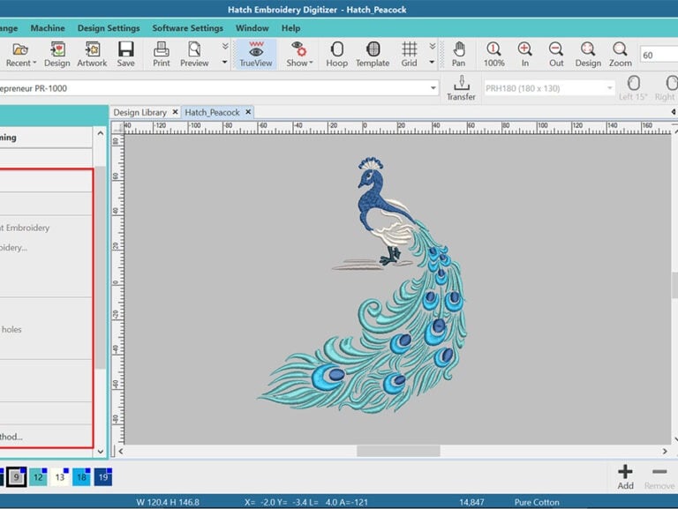The image size is (678, 509).
Task: Open the Design Settings menu
Action: point(109,28)
